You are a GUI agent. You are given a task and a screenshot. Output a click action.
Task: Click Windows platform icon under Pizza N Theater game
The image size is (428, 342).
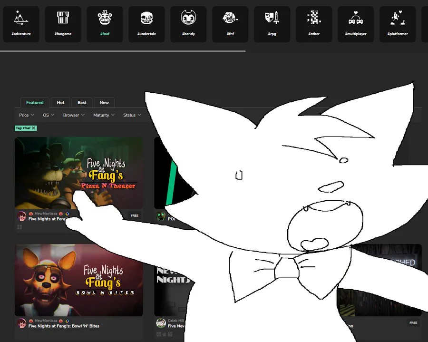point(19,227)
